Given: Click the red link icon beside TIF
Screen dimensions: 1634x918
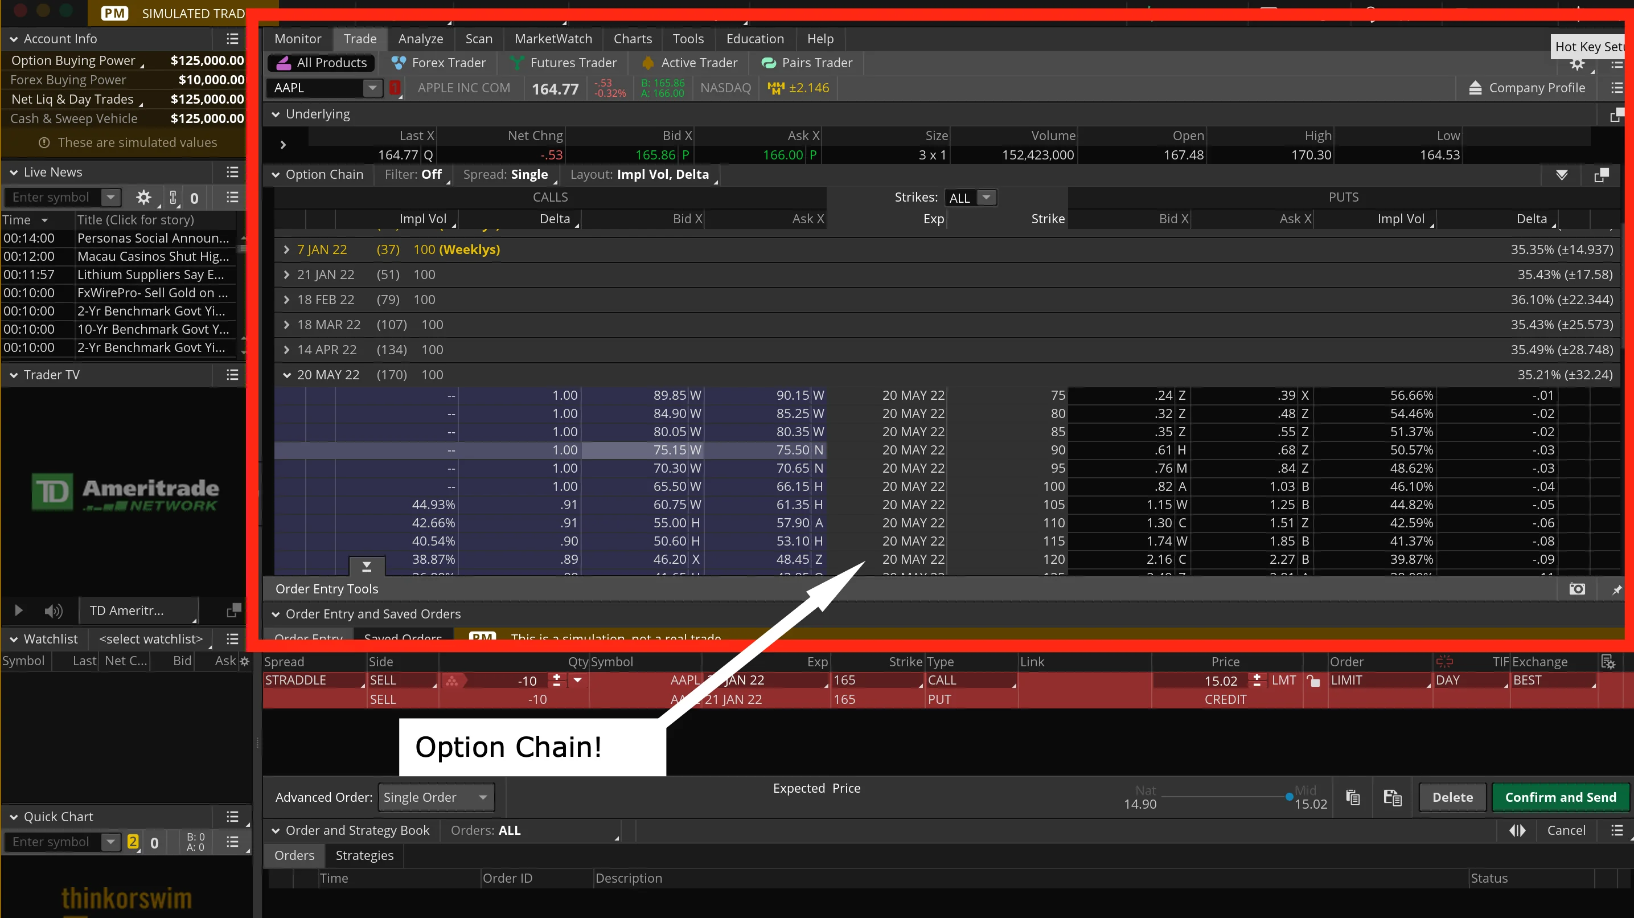Looking at the screenshot, I should pyautogui.click(x=1444, y=662).
